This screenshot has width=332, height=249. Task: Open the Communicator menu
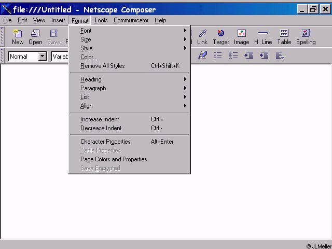point(131,20)
